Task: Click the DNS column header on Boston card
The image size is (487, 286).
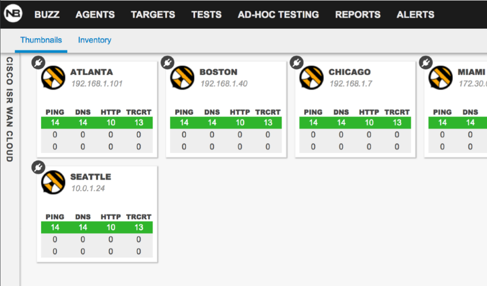Action: pyautogui.click(x=212, y=112)
